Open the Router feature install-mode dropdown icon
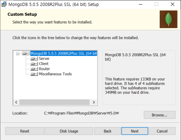 [34, 69]
